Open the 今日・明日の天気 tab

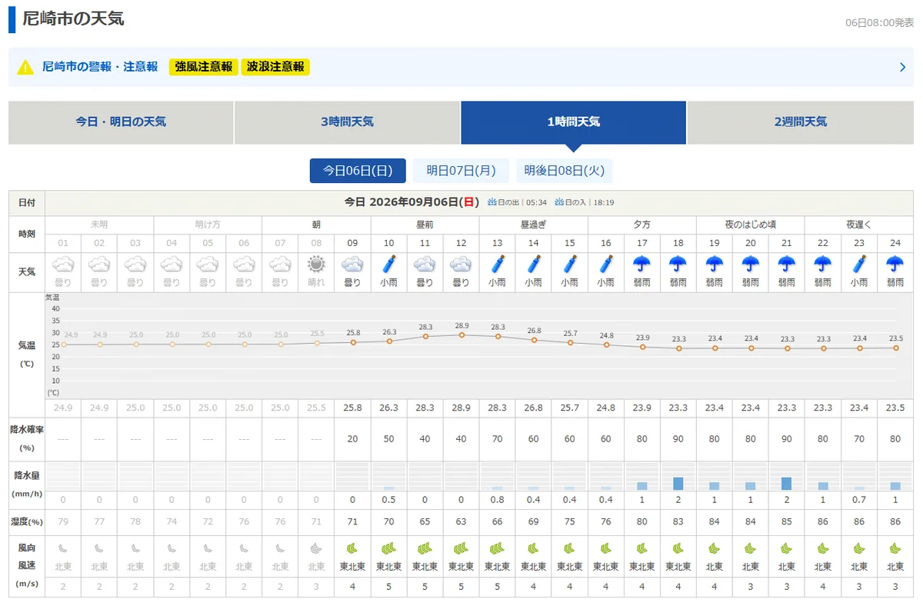click(121, 122)
